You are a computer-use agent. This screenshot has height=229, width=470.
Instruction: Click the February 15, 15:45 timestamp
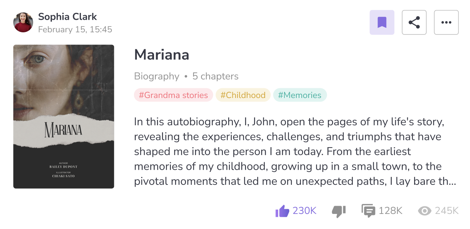pos(75,29)
